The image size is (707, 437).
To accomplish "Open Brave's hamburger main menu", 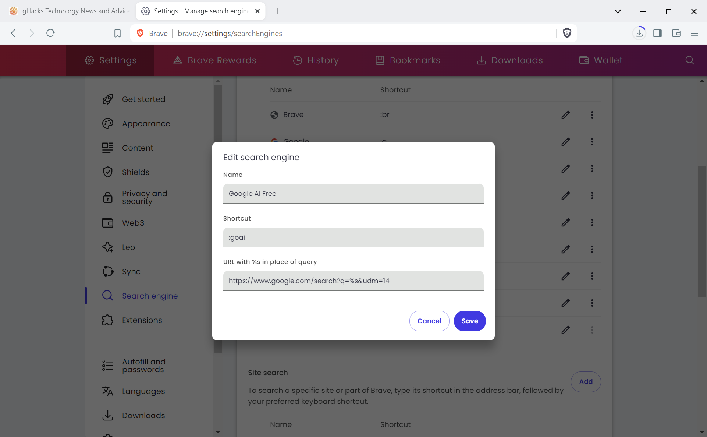I will click(694, 33).
